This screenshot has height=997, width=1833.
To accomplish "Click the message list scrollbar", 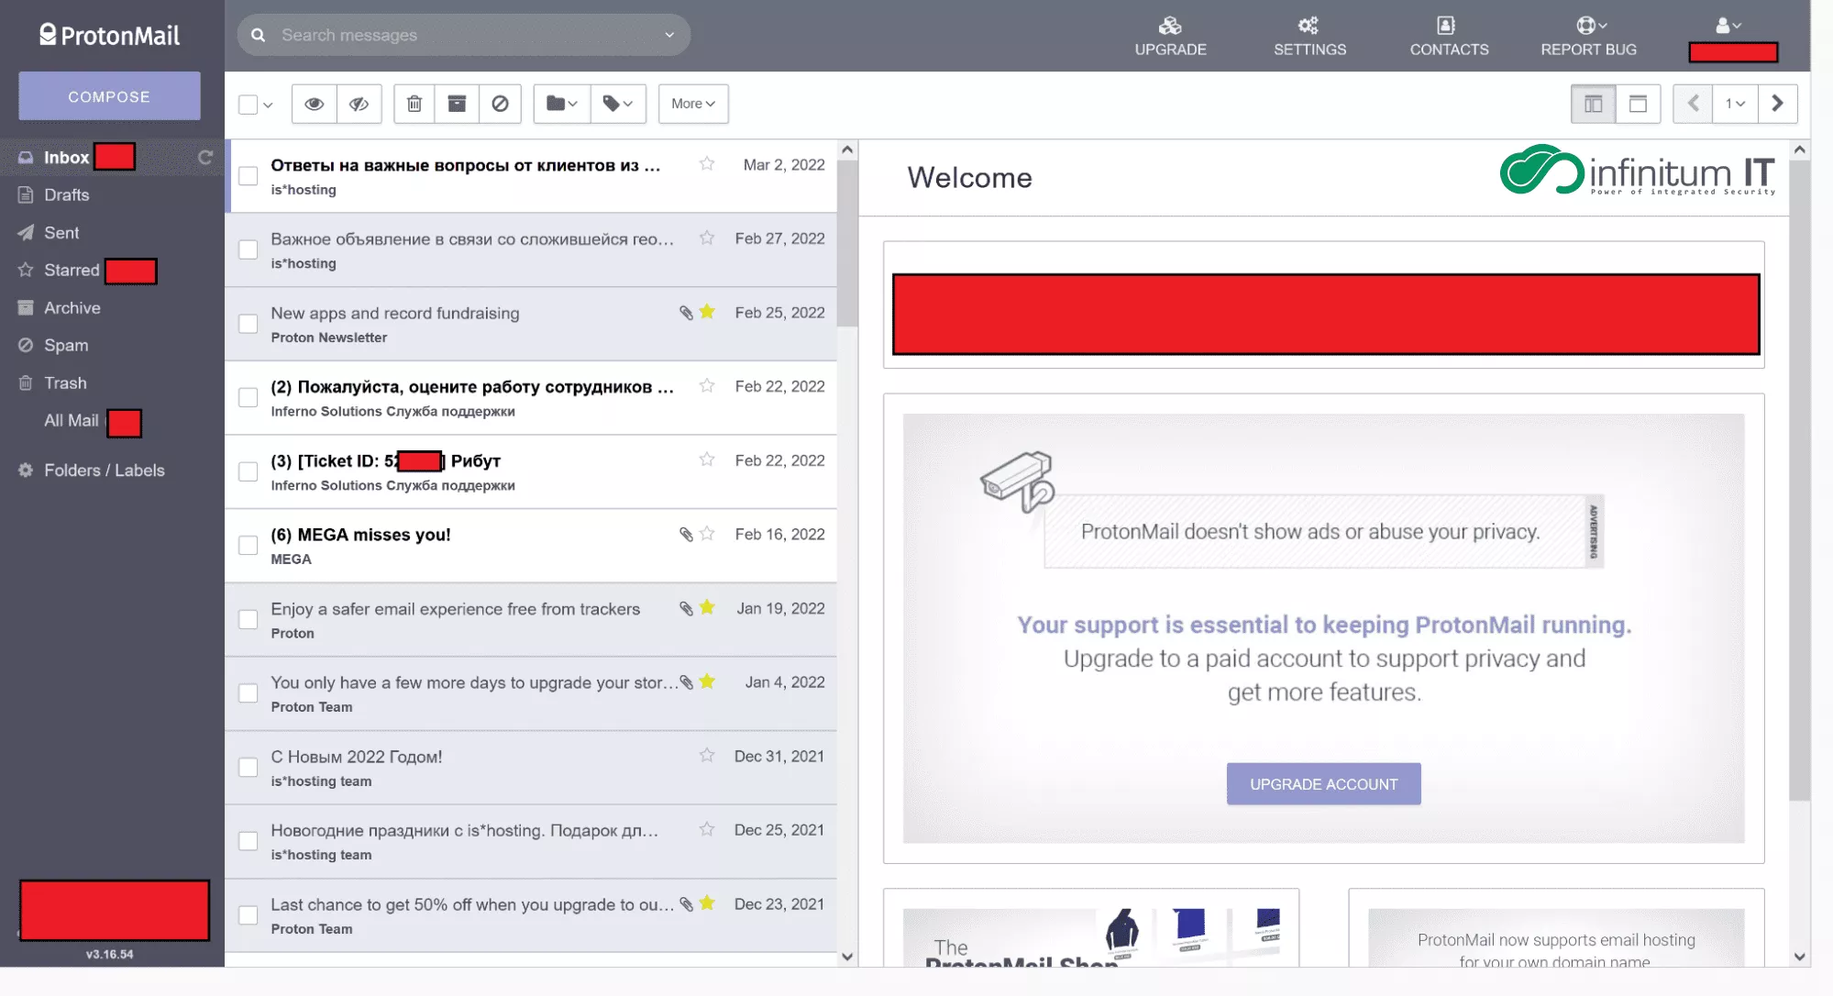I will 847,244.
